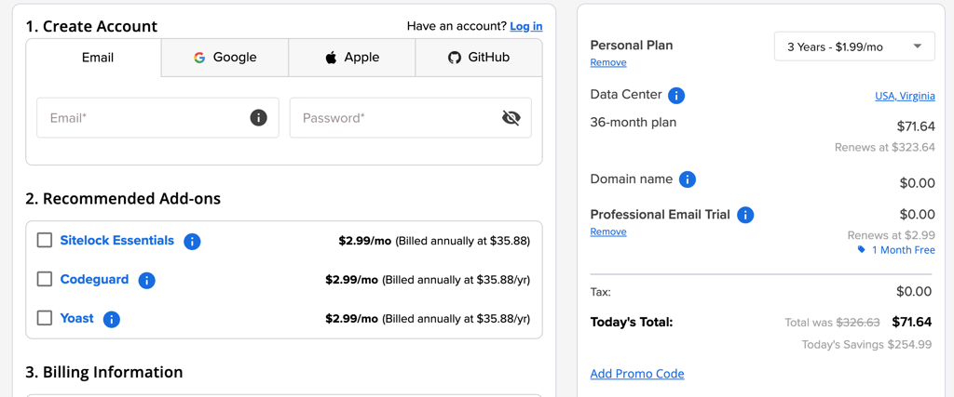Follow the Log in link
The image size is (954, 397).
(x=526, y=26)
